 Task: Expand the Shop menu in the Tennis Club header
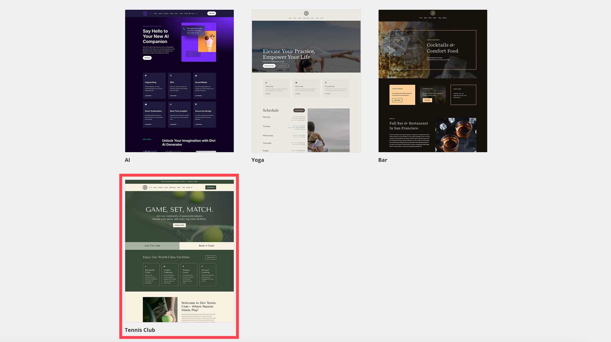click(x=179, y=187)
